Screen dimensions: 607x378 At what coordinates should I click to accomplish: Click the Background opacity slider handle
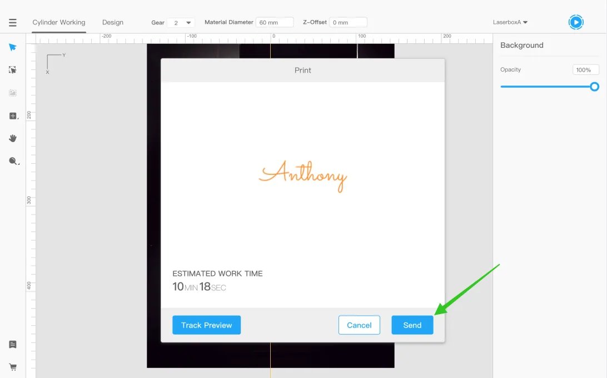595,87
